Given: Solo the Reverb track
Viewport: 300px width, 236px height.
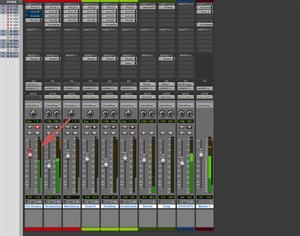Looking at the screenshot, I should point(144,133).
